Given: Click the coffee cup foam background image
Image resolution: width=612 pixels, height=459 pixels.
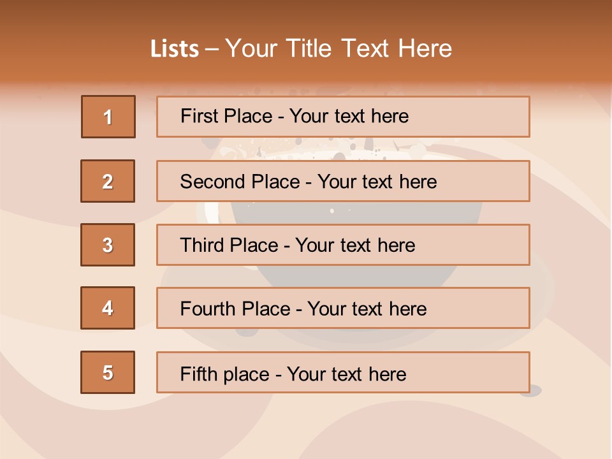Looking at the screenshot, I should click(324, 149).
